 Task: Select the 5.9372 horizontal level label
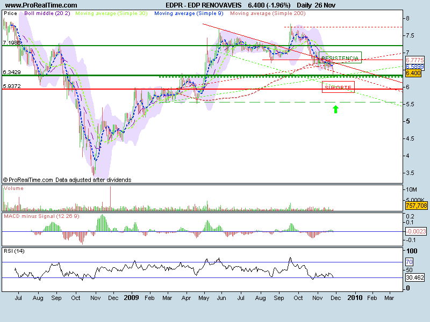pos(11,86)
